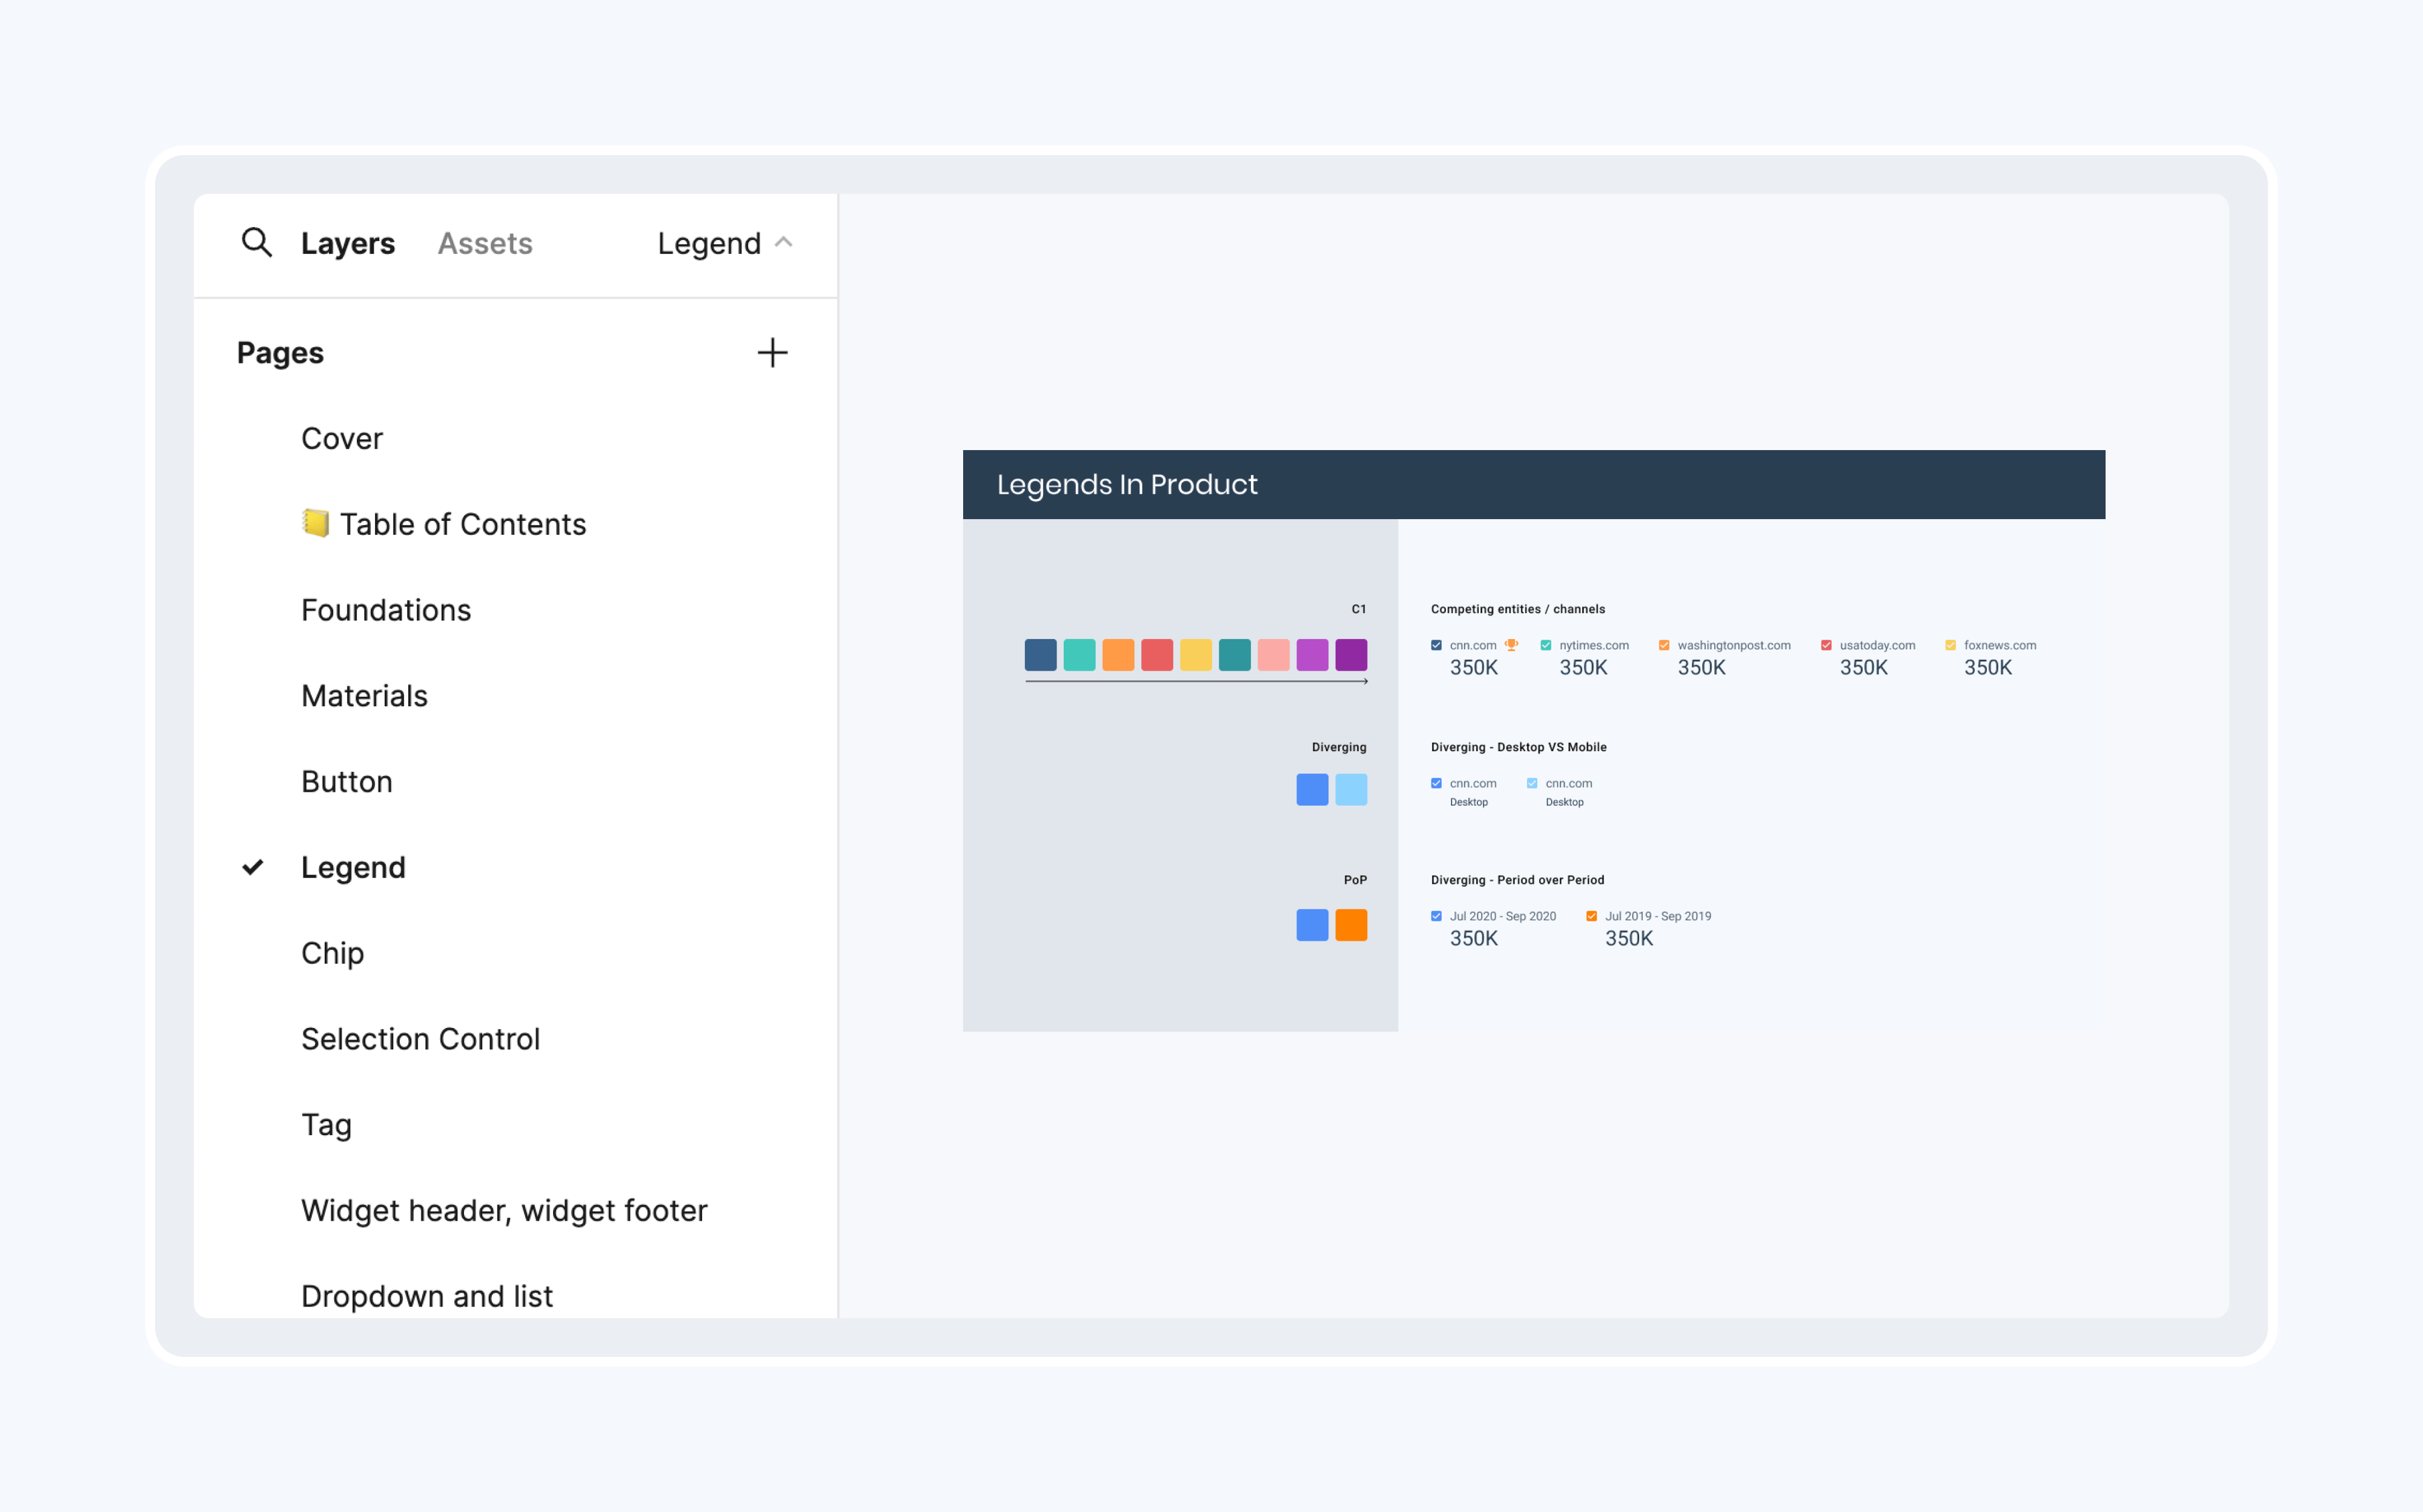Open the Cover page
Image resolution: width=2423 pixels, height=1512 pixels.
[341, 438]
